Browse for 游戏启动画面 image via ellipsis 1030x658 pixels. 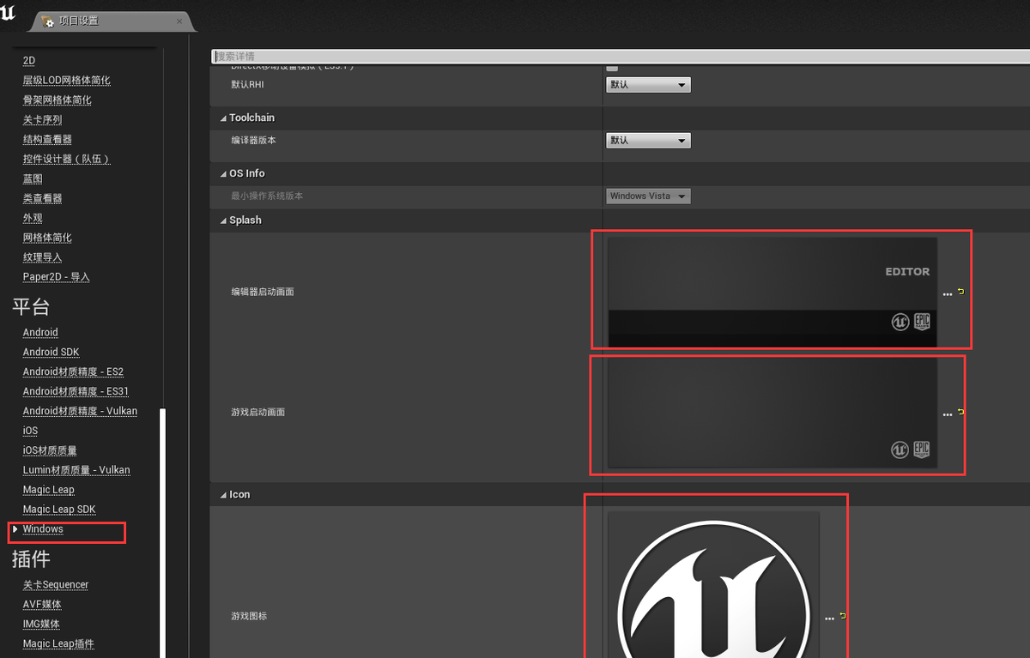pos(948,414)
